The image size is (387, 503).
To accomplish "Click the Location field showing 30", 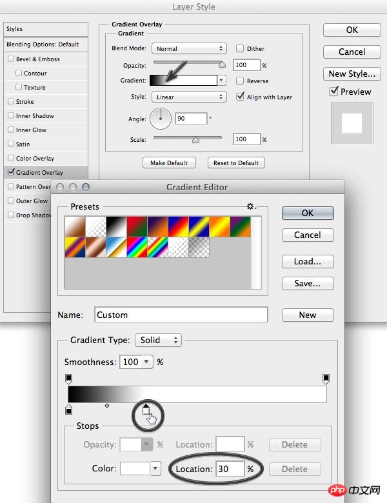I will click(x=230, y=469).
